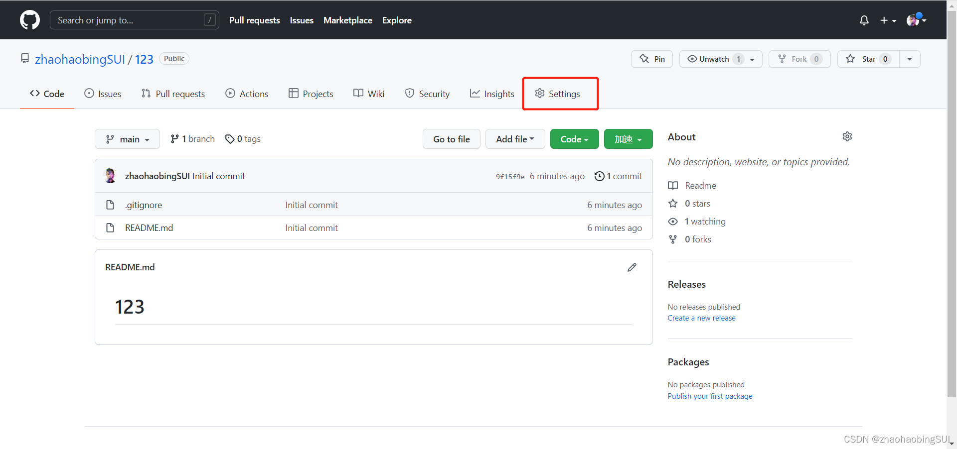Open the Releases heading link
957x449 pixels.
[x=687, y=284]
